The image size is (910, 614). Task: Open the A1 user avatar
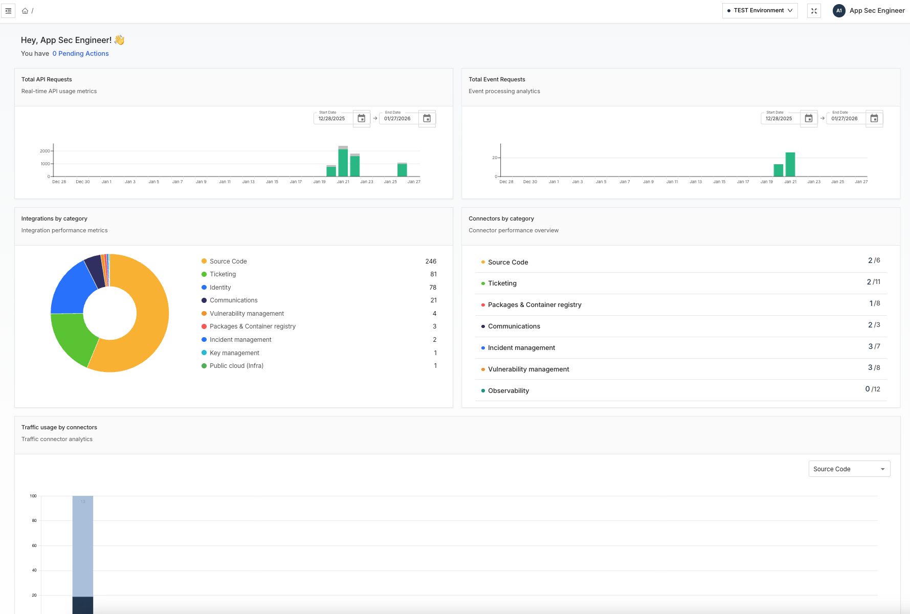pyautogui.click(x=839, y=11)
